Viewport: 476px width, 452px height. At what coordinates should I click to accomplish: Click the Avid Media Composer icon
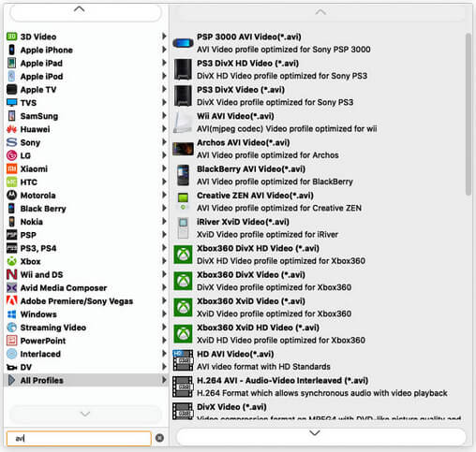pos(11,287)
